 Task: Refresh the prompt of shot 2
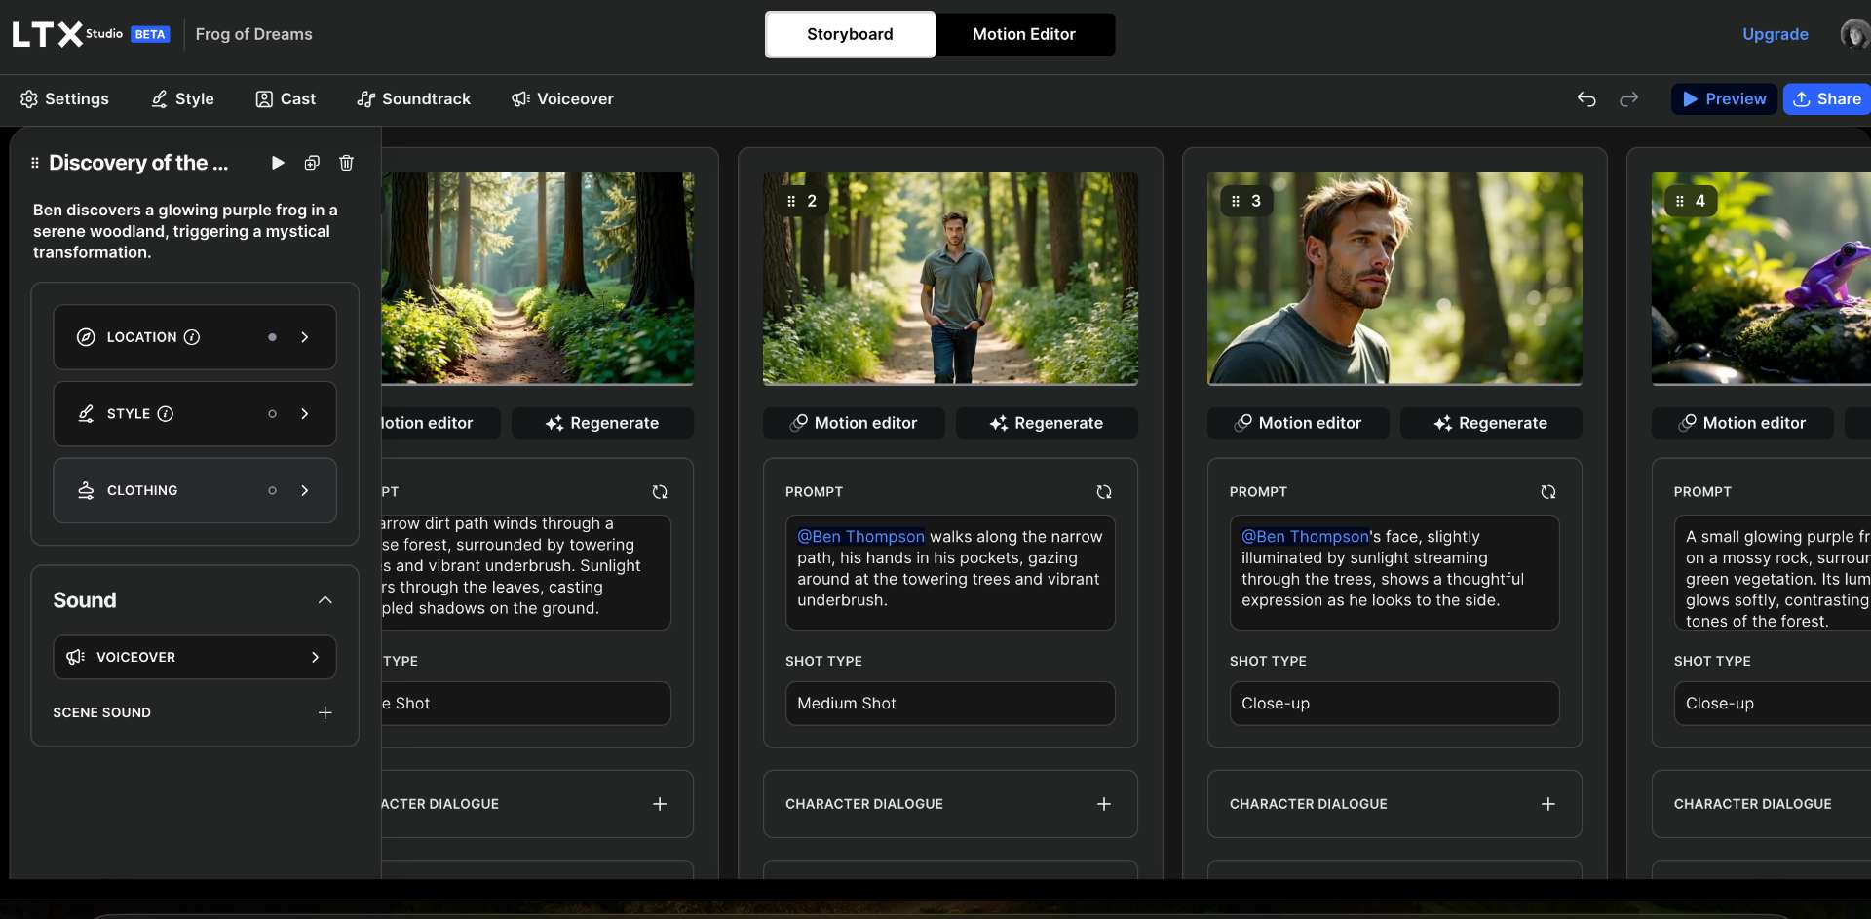tap(1104, 492)
